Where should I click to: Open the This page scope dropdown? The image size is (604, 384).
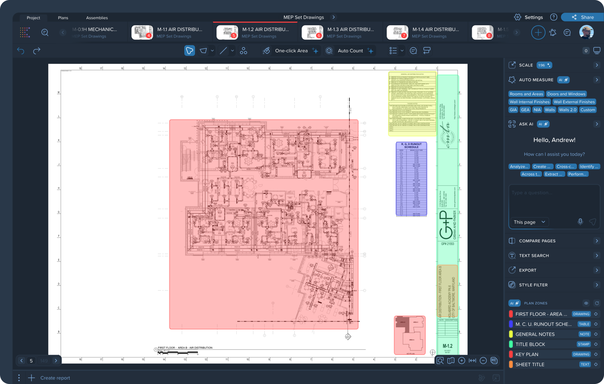click(x=529, y=222)
